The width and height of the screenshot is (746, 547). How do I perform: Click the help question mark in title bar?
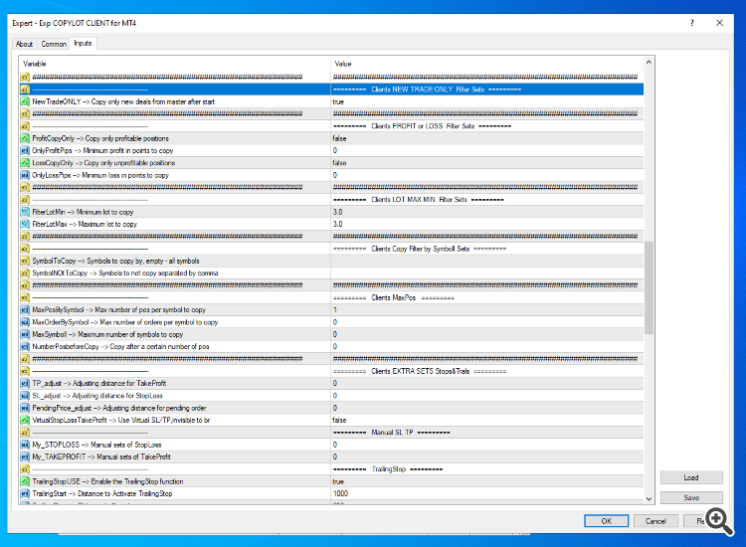click(x=691, y=23)
